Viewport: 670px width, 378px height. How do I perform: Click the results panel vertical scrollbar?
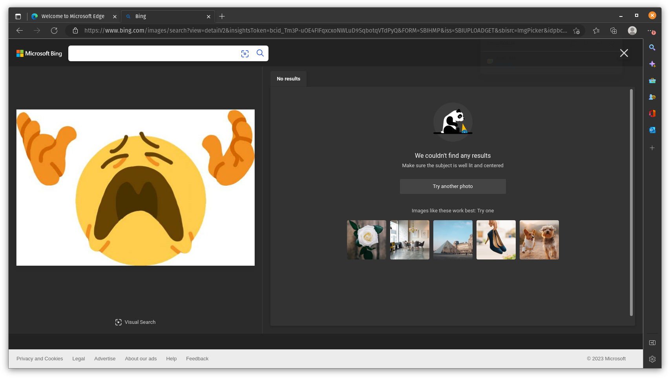pos(631,203)
